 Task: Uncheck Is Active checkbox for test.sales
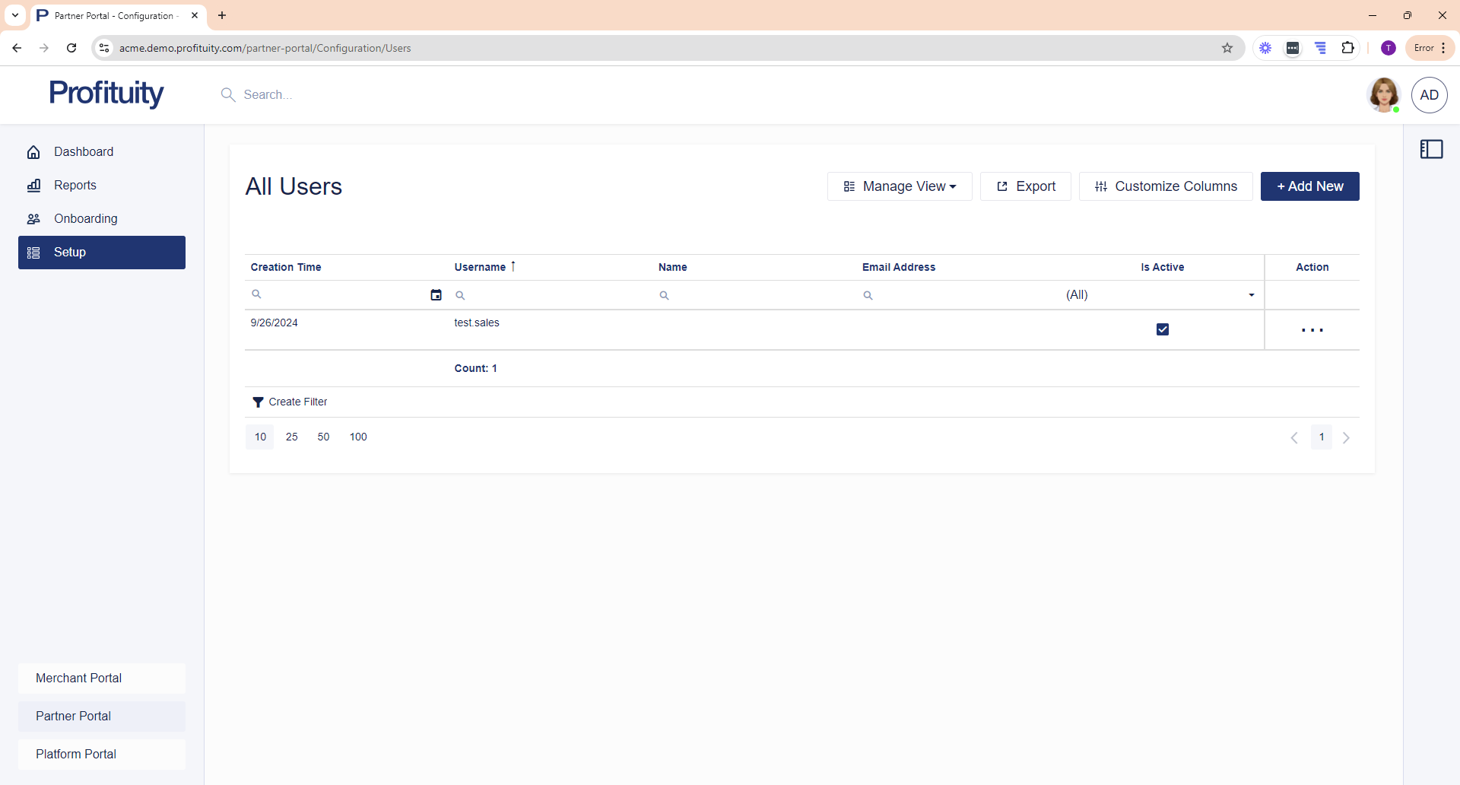pos(1162,329)
